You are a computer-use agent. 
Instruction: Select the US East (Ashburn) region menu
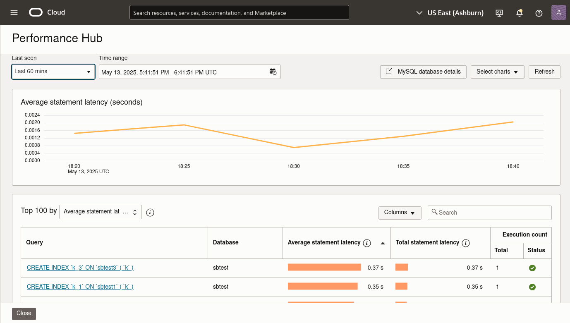click(x=450, y=12)
